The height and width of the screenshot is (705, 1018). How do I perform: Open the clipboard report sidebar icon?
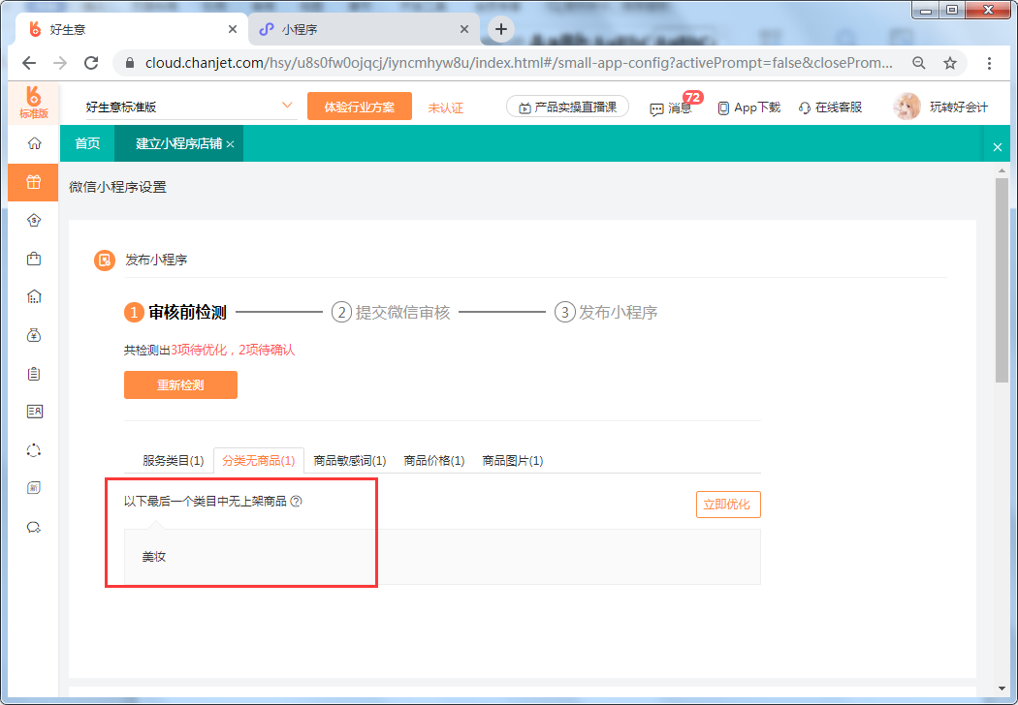(x=34, y=374)
